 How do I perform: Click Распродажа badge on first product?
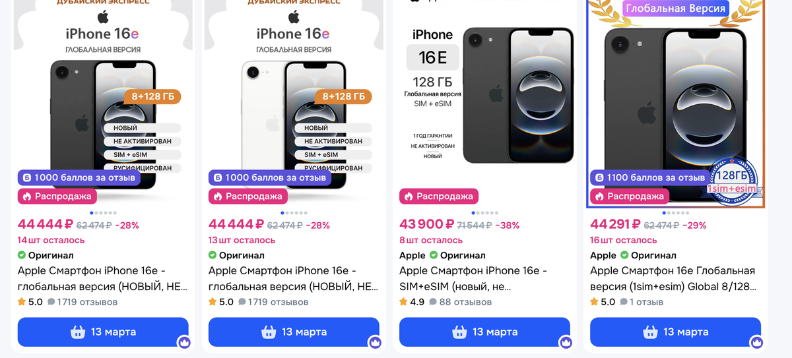click(x=57, y=196)
